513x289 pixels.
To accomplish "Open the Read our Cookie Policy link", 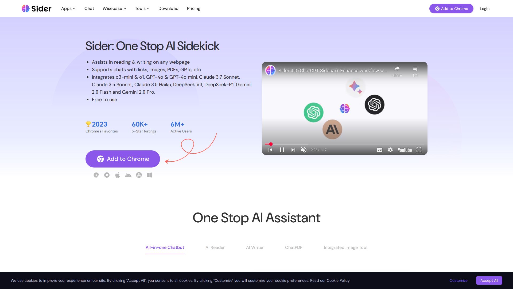I will [330, 280].
